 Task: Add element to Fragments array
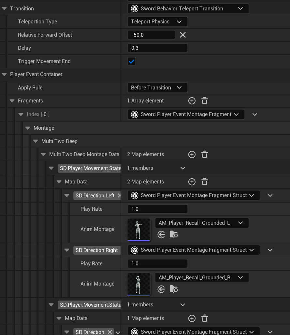point(192,101)
